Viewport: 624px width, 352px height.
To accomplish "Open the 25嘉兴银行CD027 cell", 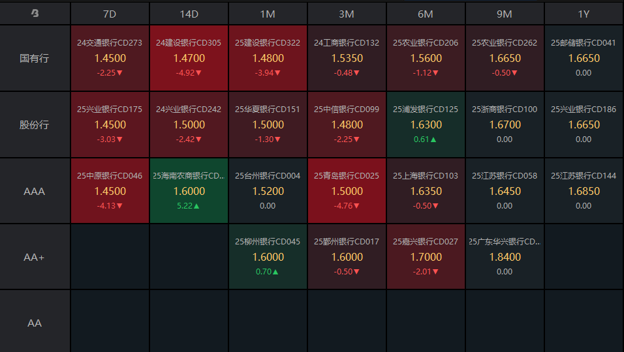I will point(426,257).
